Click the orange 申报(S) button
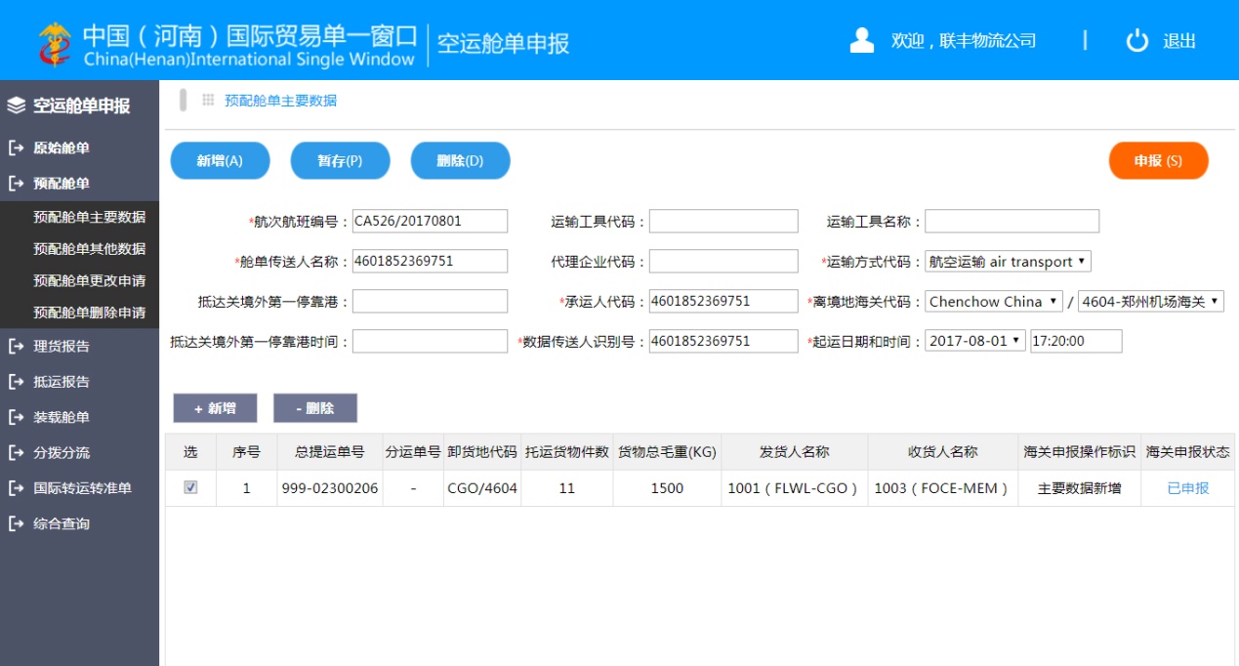 click(x=1158, y=161)
